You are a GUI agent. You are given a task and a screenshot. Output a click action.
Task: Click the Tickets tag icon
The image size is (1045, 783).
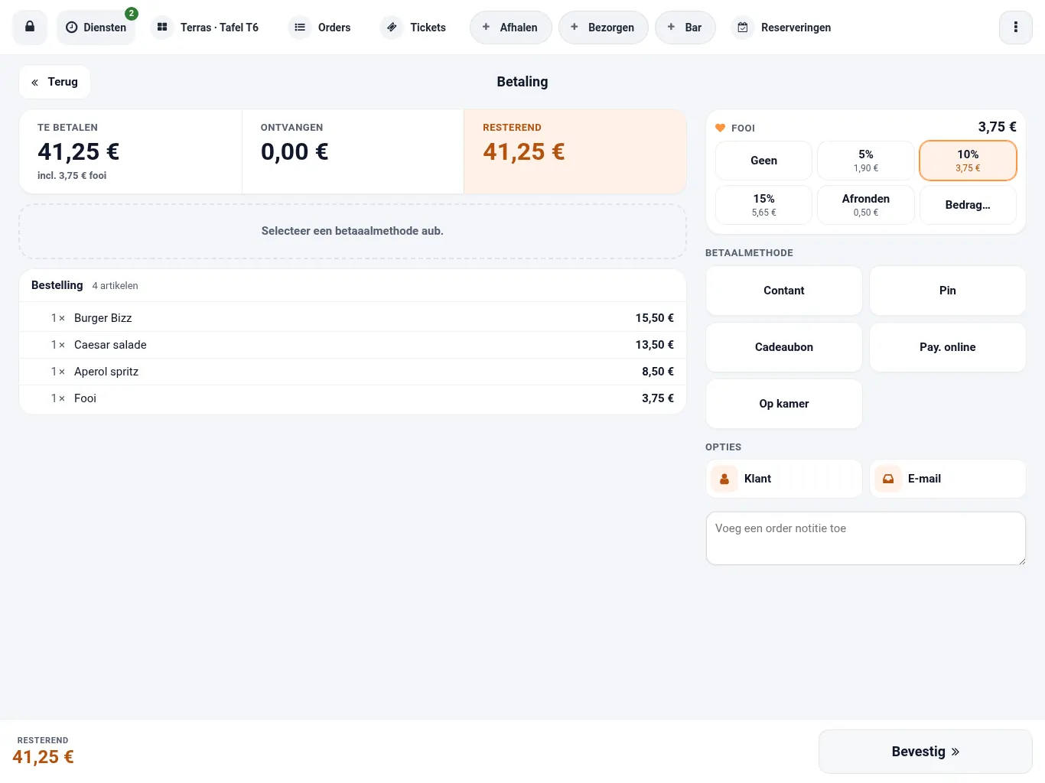pos(392,28)
